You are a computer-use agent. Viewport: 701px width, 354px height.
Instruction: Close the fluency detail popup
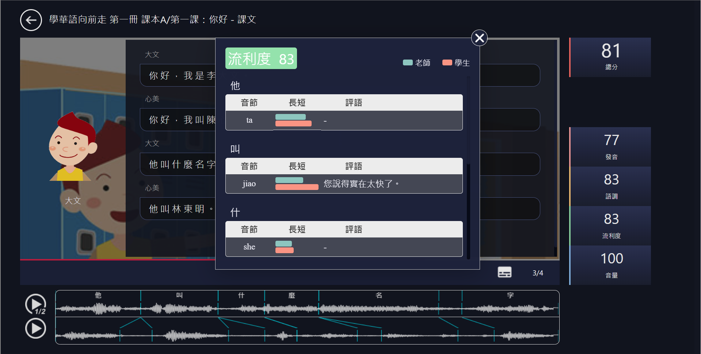click(x=479, y=38)
